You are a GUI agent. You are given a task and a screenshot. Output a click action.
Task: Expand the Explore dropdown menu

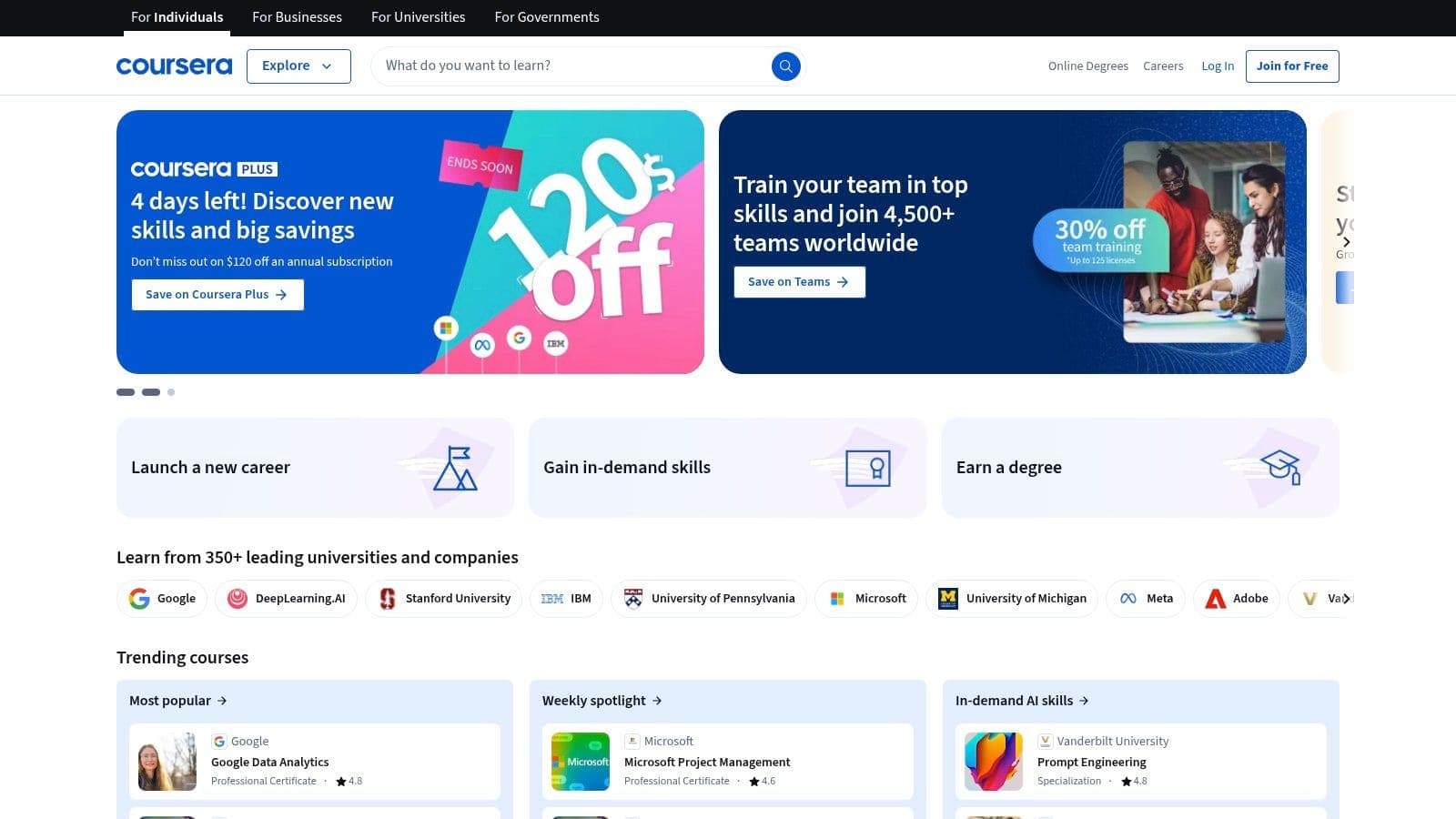point(298,66)
